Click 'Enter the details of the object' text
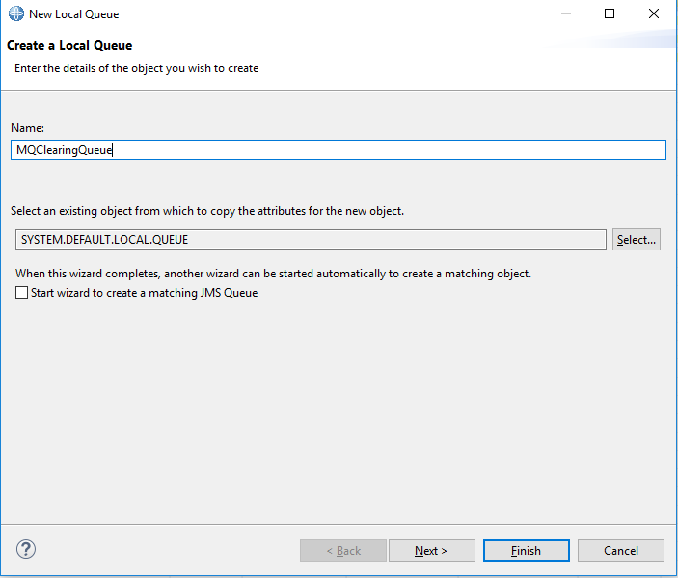Image resolution: width=678 pixels, height=578 pixels. (x=136, y=68)
